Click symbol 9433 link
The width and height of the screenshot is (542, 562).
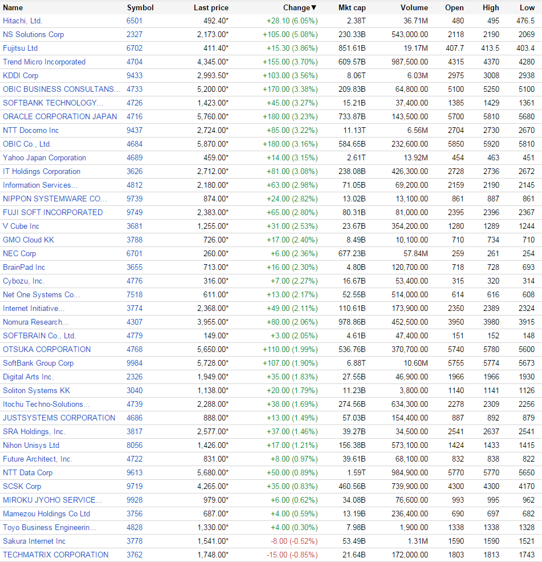tap(135, 76)
